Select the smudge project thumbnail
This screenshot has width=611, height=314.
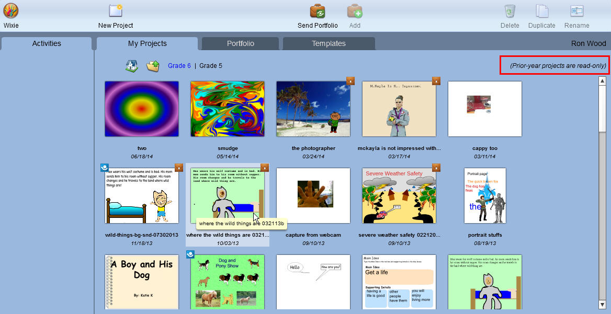pyautogui.click(x=228, y=109)
